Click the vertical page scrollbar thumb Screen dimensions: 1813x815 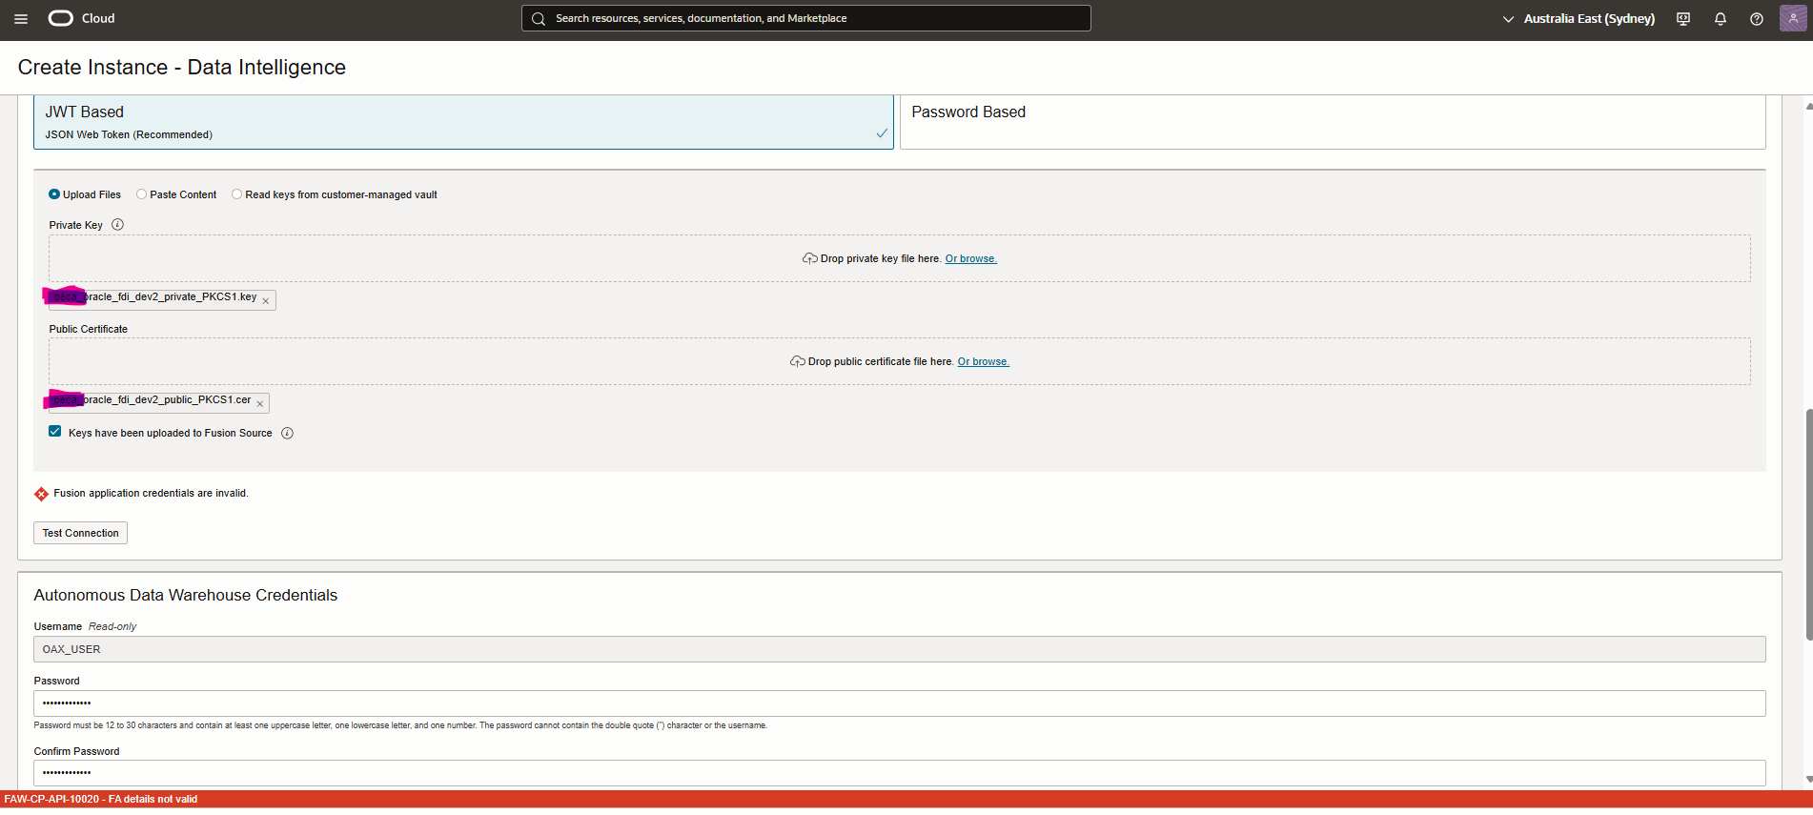click(1808, 524)
